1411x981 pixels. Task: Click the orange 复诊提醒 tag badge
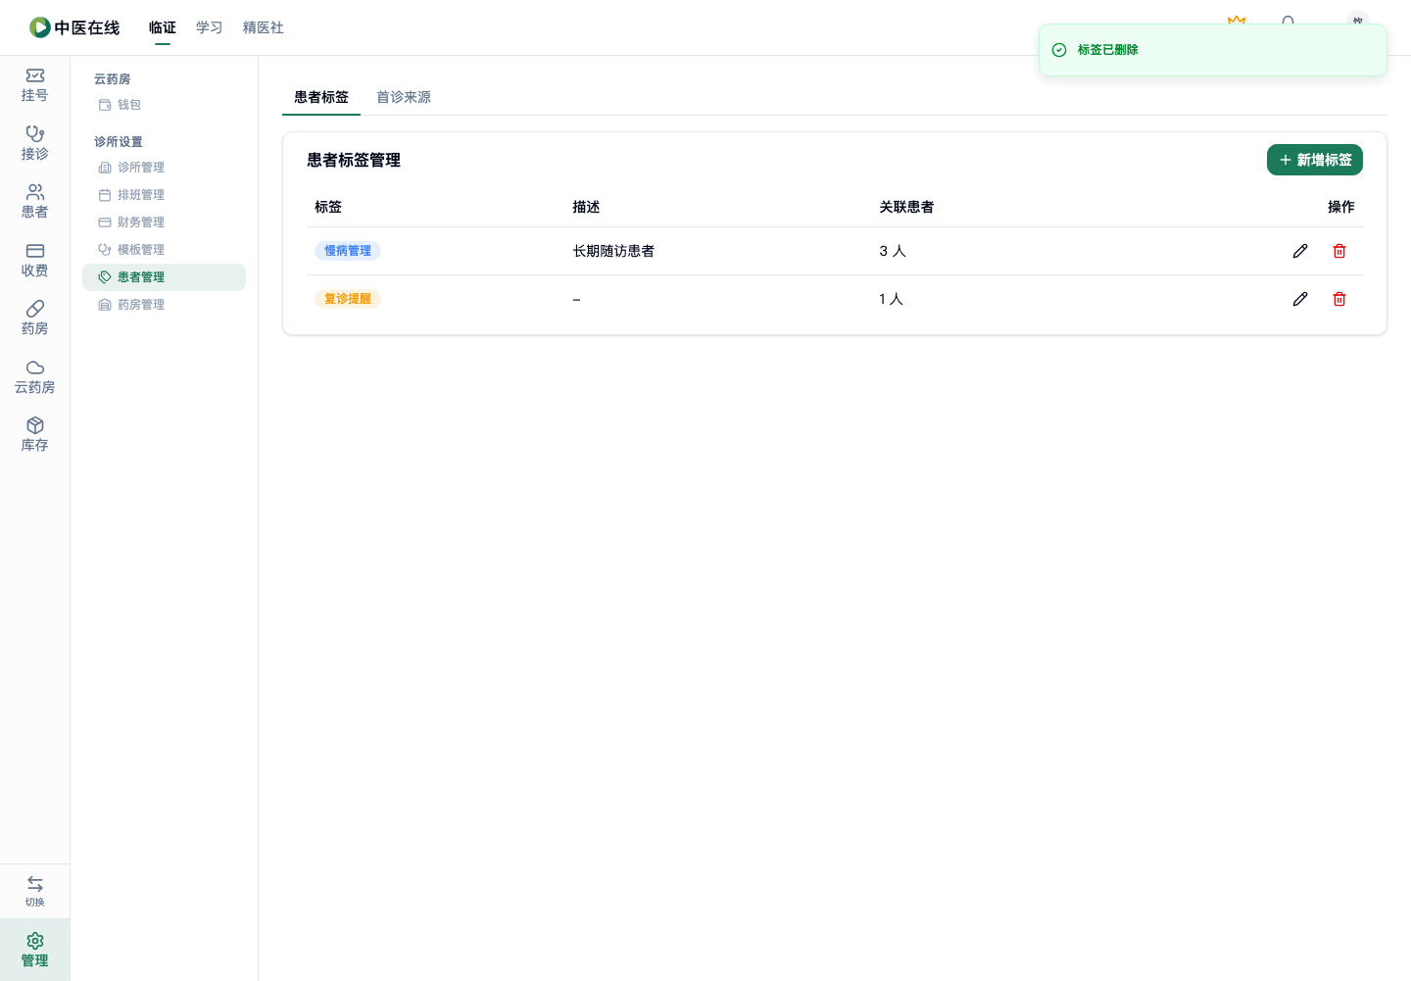pyautogui.click(x=348, y=299)
